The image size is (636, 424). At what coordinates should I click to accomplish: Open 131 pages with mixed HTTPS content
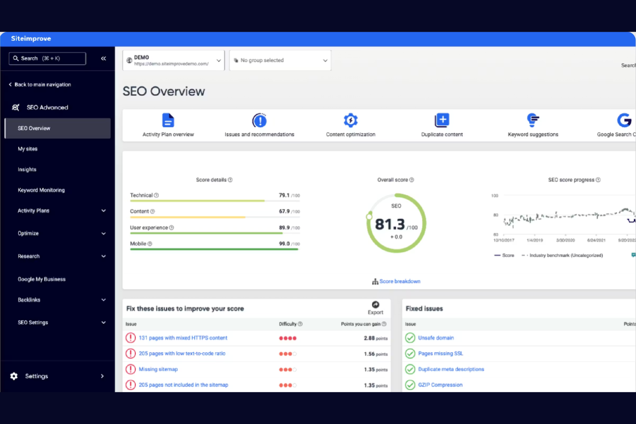click(183, 338)
